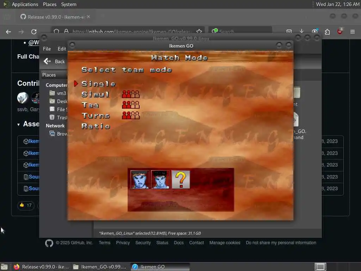Click the Turns team member count icons
Image resolution: width=361 pixels, height=271 pixels.
coord(131,115)
